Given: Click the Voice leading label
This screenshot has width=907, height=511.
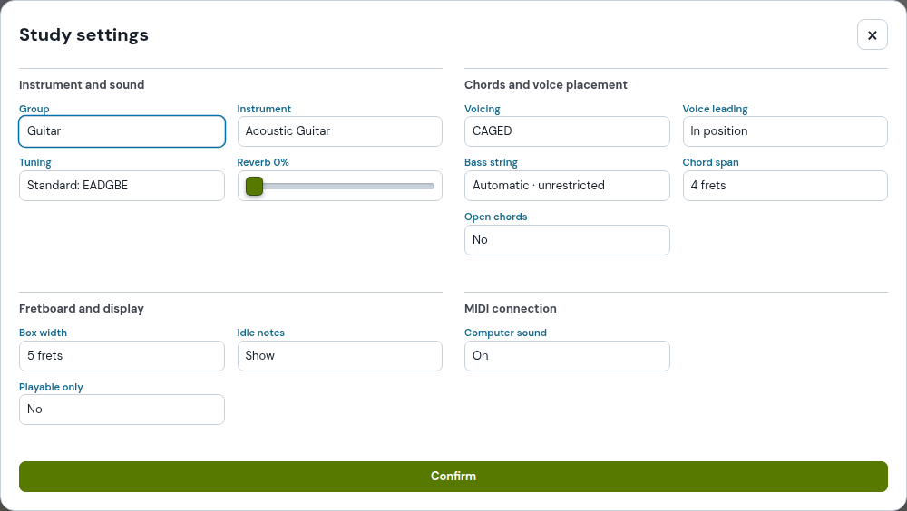Looking at the screenshot, I should point(715,109).
